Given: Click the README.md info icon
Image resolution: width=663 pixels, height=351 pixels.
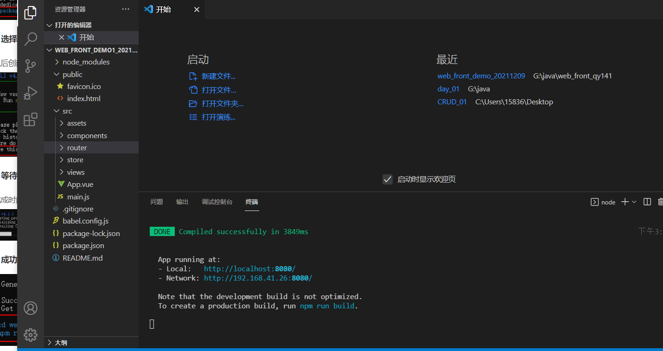Looking at the screenshot, I should click(x=56, y=258).
